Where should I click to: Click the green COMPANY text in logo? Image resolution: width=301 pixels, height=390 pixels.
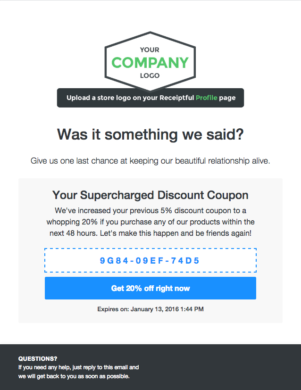150,62
